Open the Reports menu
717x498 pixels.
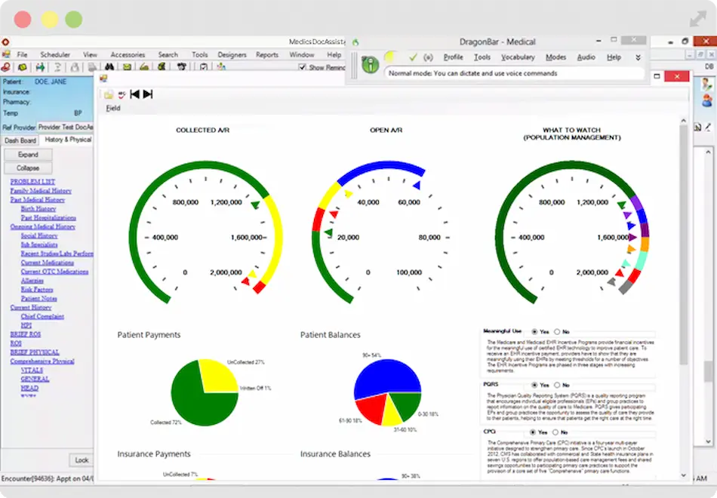[268, 54]
